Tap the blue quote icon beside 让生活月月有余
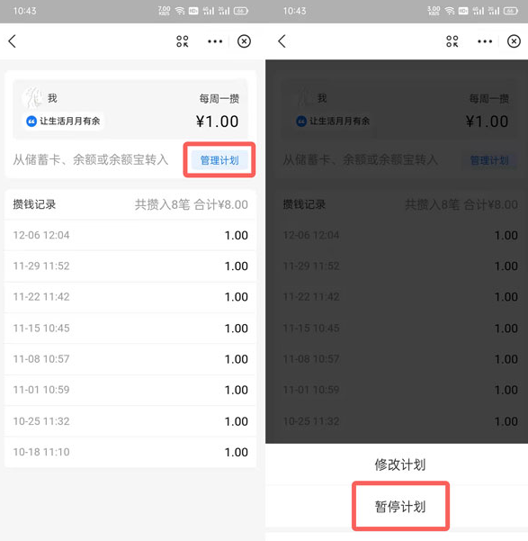This screenshot has height=541, width=528. tap(31, 122)
